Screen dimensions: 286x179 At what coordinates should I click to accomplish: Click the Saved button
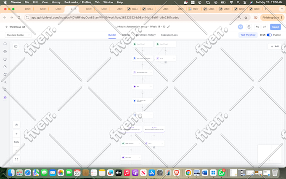275,27
